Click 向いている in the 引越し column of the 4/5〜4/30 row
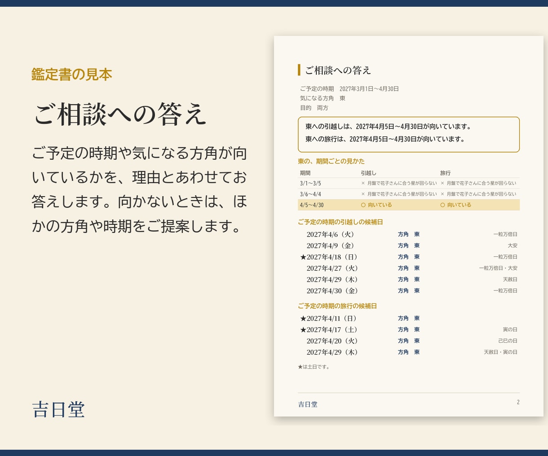Image resolution: width=548 pixels, height=456 pixels. coord(376,205)
